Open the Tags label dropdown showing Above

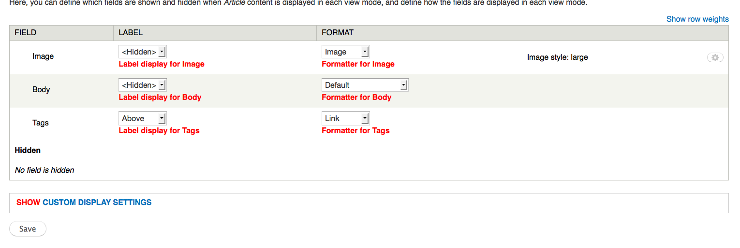click(142, 118)
